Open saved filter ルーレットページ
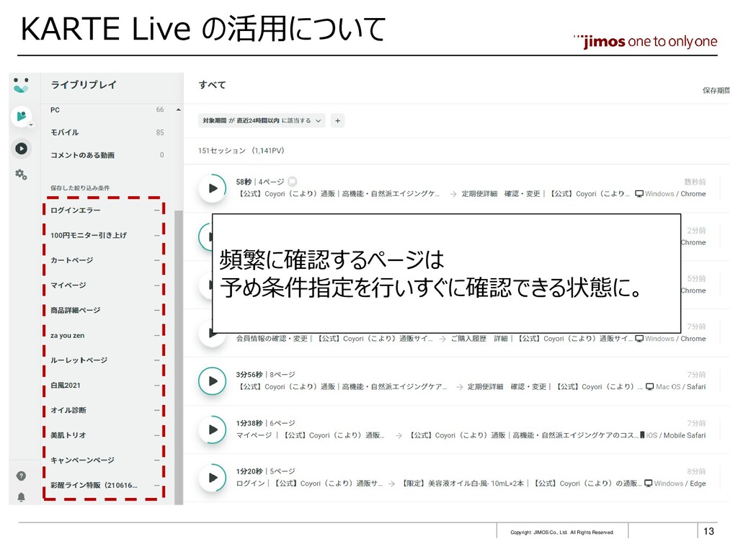The width and height of the screenshot is (738, 547). 79,360
